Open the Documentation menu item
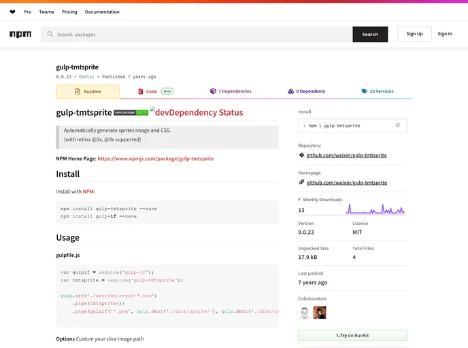 pos(102,12)
